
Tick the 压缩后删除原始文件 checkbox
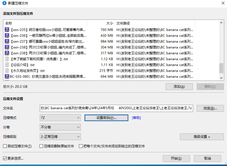click(41, 146)
